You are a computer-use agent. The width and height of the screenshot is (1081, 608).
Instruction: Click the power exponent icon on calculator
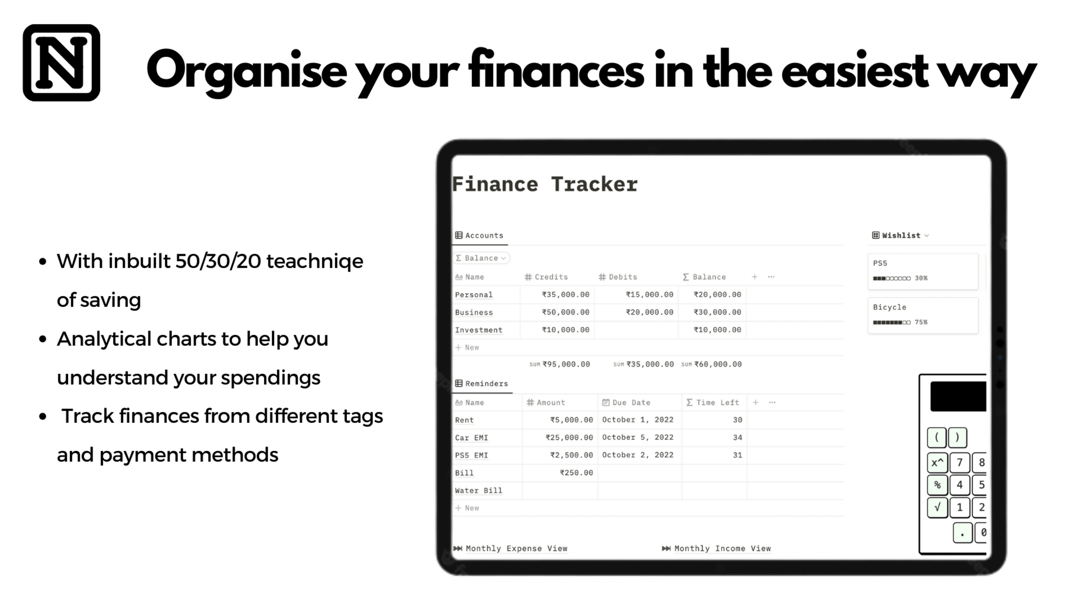coord(937,462)
